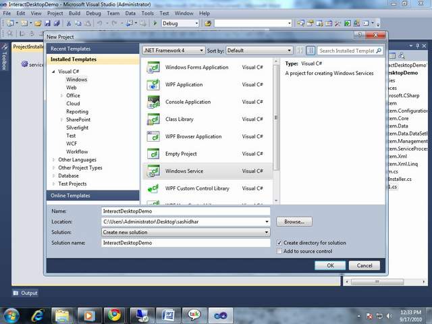Open the Output panel tab
The image size is (432, 324).
point(26,293)
